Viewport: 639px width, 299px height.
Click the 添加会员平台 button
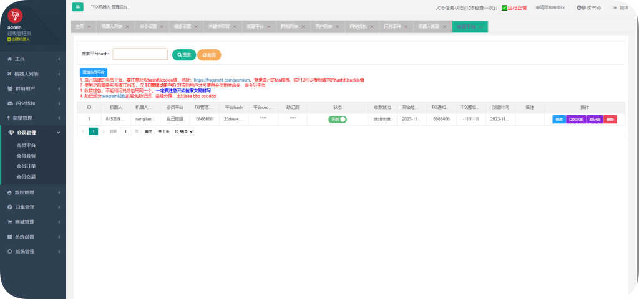click(94, 72)
